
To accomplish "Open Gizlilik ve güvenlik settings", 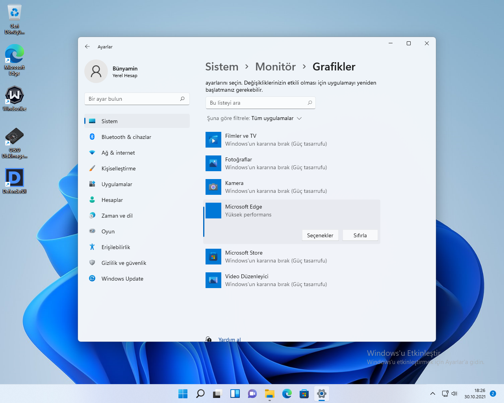I will pyautogui.click(x=137, y=263).
